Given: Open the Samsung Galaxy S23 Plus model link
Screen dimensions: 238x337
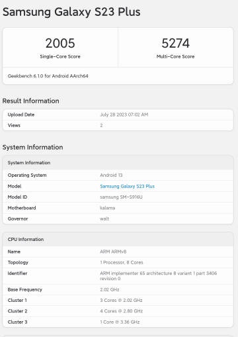Looking at the screenshot, I should pyautogui.click(x=127, y=186).
